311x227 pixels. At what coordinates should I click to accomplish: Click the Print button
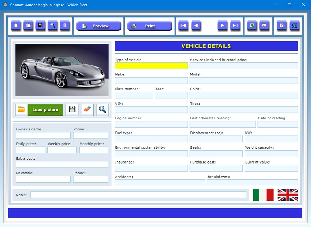point(149,26)
